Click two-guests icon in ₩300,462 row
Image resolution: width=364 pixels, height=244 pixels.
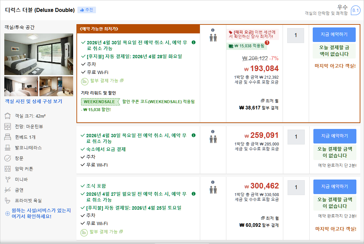coord(213,190)
